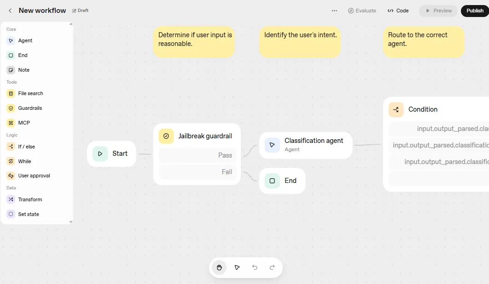The height and width of the screenshot is (284, 489).
Task: Open the more options (…) menu
Action: (334, 11)
